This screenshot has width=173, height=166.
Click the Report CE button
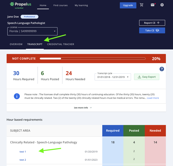(x=152, y=23)
